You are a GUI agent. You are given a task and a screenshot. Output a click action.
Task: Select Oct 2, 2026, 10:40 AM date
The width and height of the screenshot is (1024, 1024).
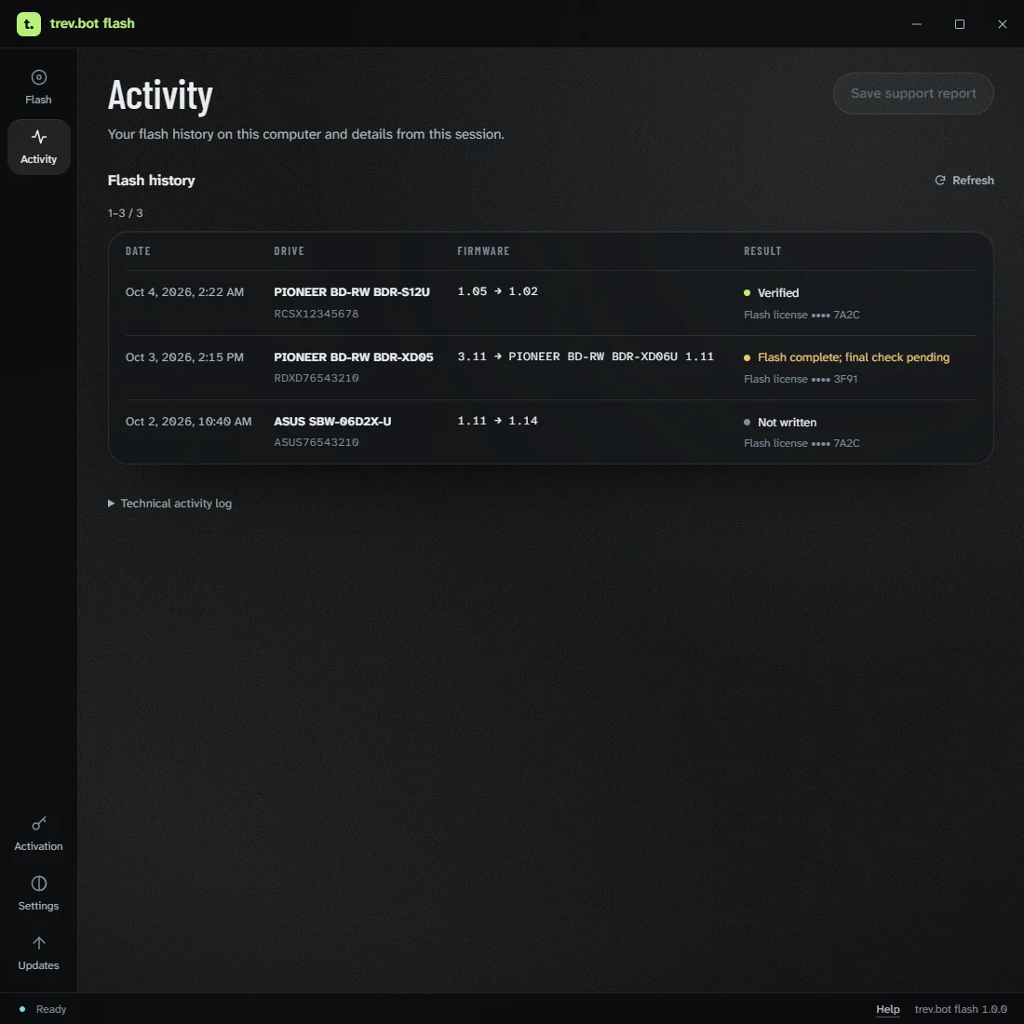189,421
